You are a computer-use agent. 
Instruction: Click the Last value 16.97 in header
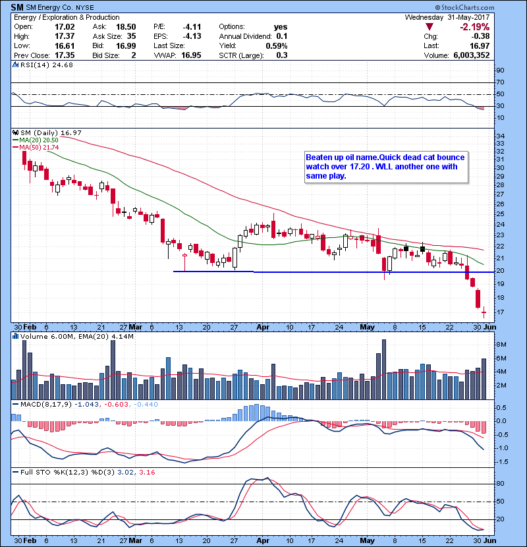pos(480,45)
